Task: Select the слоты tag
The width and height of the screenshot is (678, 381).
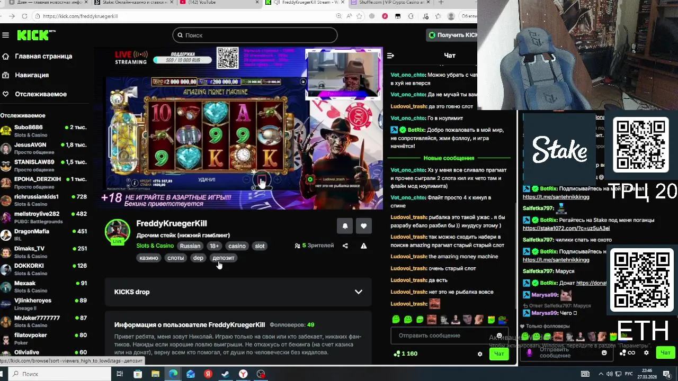Action: [175, 258]
